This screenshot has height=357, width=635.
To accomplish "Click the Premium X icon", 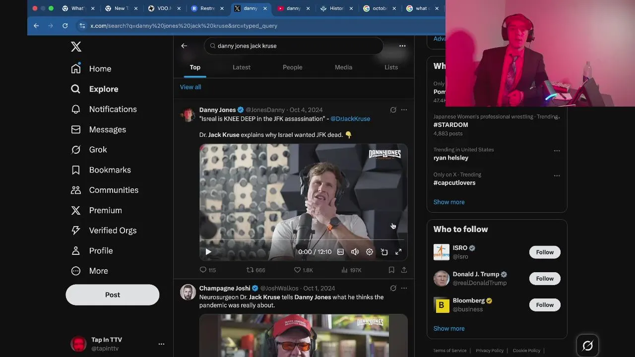I will point(76,210).
